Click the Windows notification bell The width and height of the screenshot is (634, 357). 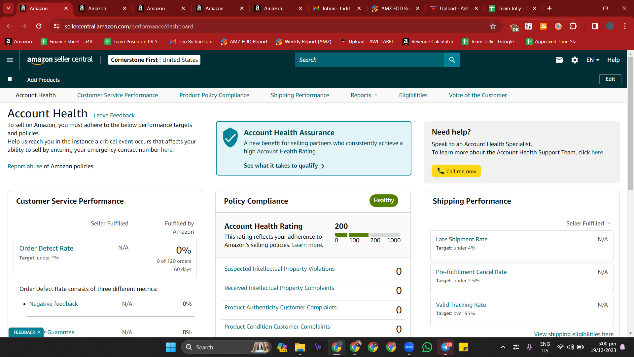[x=622, y=347]
